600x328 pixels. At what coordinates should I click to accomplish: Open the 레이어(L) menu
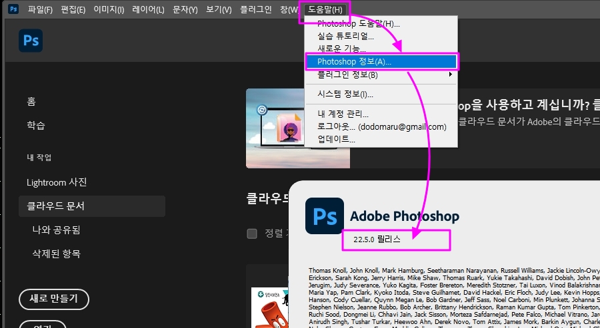click(x=148, y=9)
